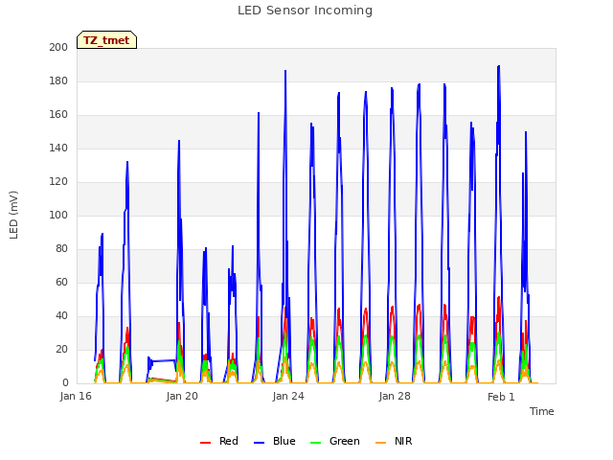Click the x-axis label Time
This screenshot has height=460, width=613.
(541, 411)
